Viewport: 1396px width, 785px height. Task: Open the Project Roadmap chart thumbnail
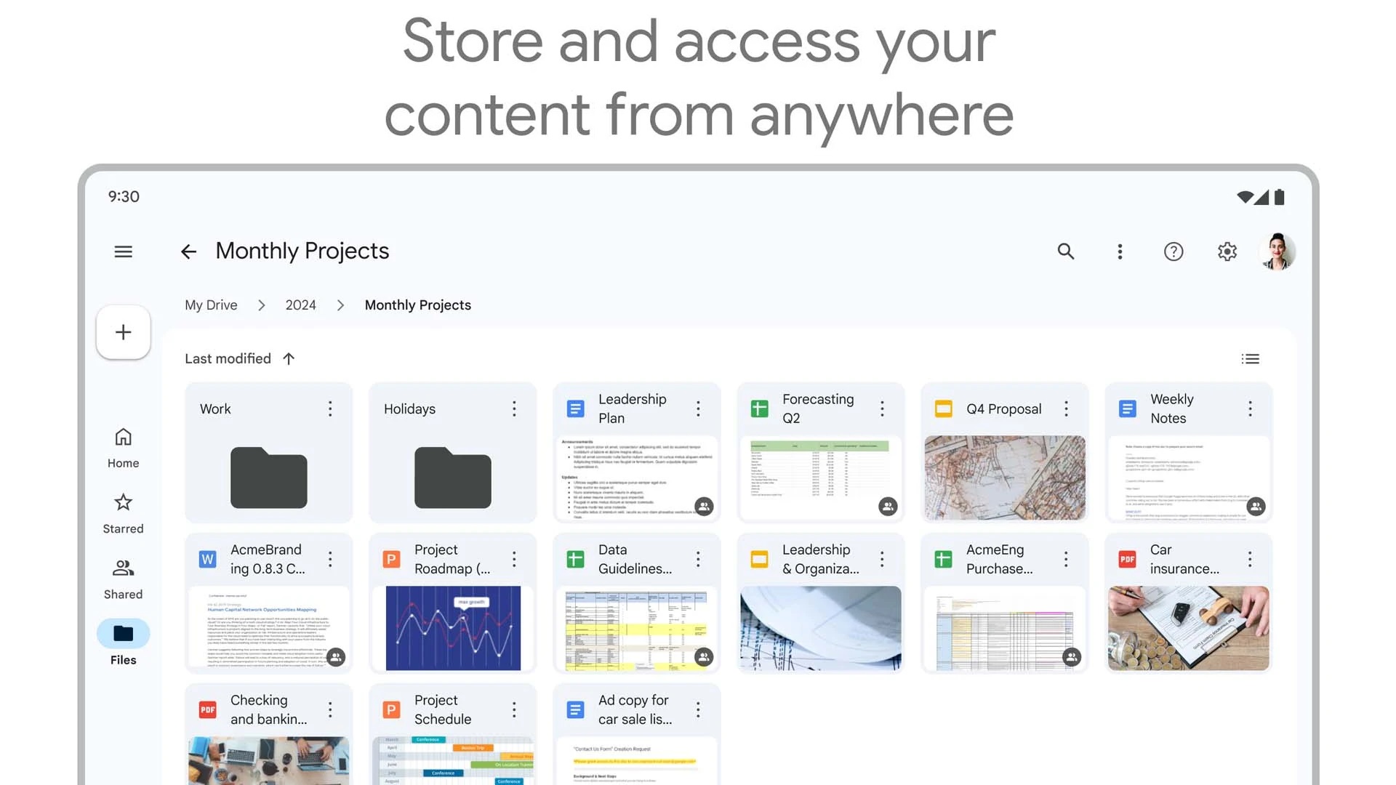tap(453, 628)
